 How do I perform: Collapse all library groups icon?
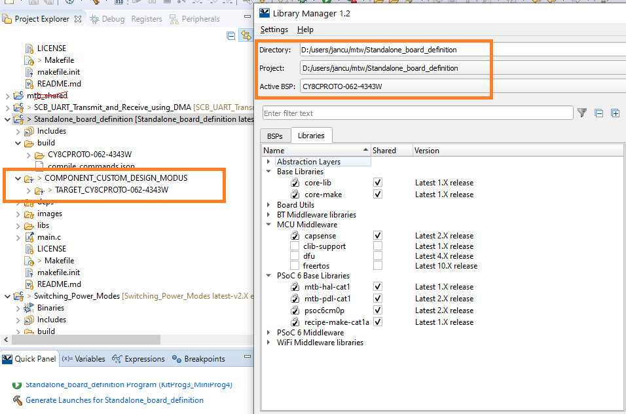click(599, 113)
